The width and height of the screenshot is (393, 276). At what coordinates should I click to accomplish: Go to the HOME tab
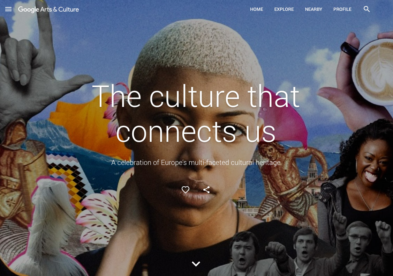[256, 9]
